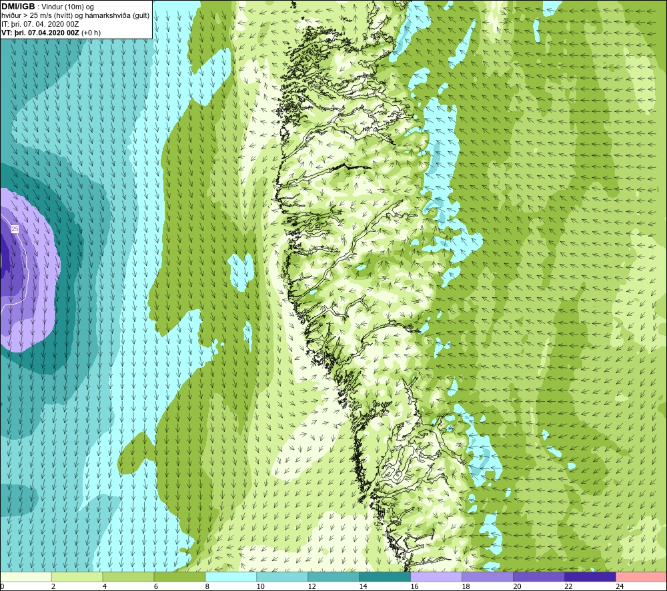Click the darker green 6–8 legend swatch
The height and width of the screenshot is (591, 667).
[179, 577]
